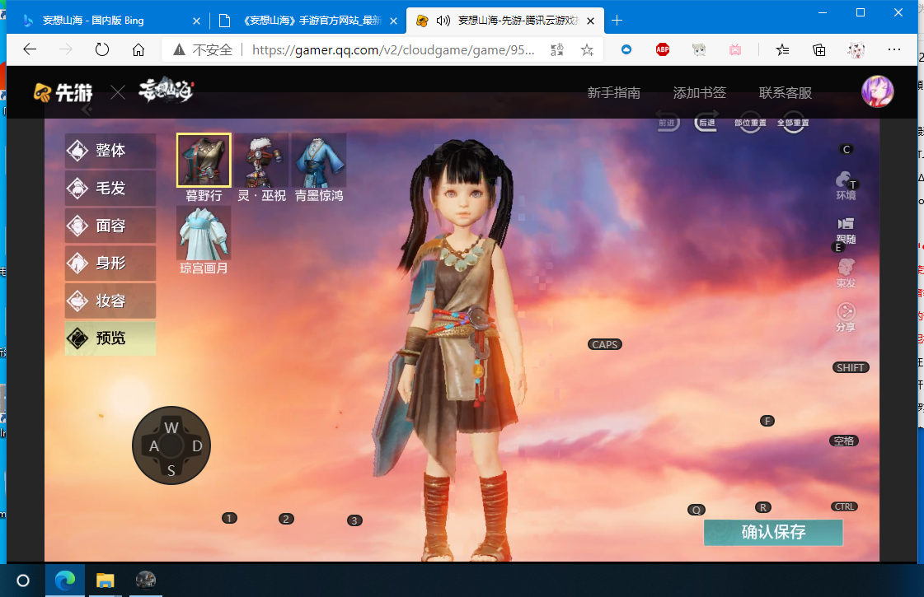Open browser Settings and more menu
The image size is (924, 597).
[x=894, y=50]
